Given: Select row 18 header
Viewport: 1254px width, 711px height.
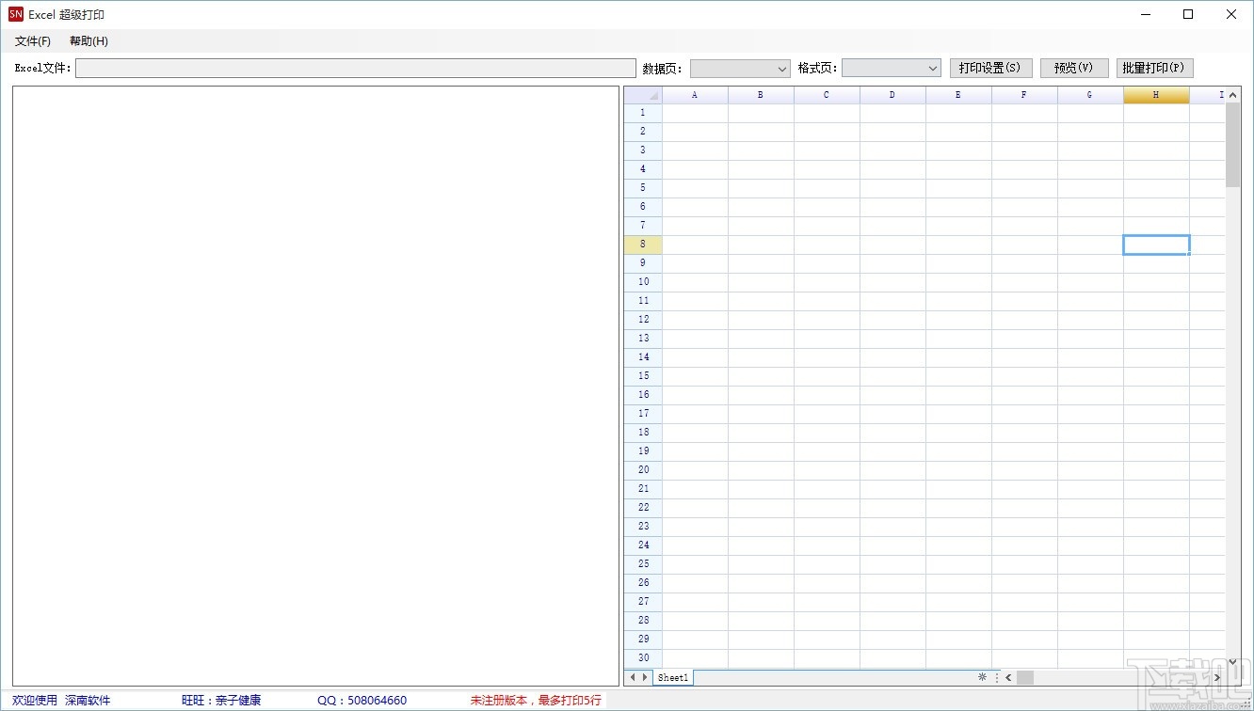Looking at the screenshot, I should [x=643, y=433].
